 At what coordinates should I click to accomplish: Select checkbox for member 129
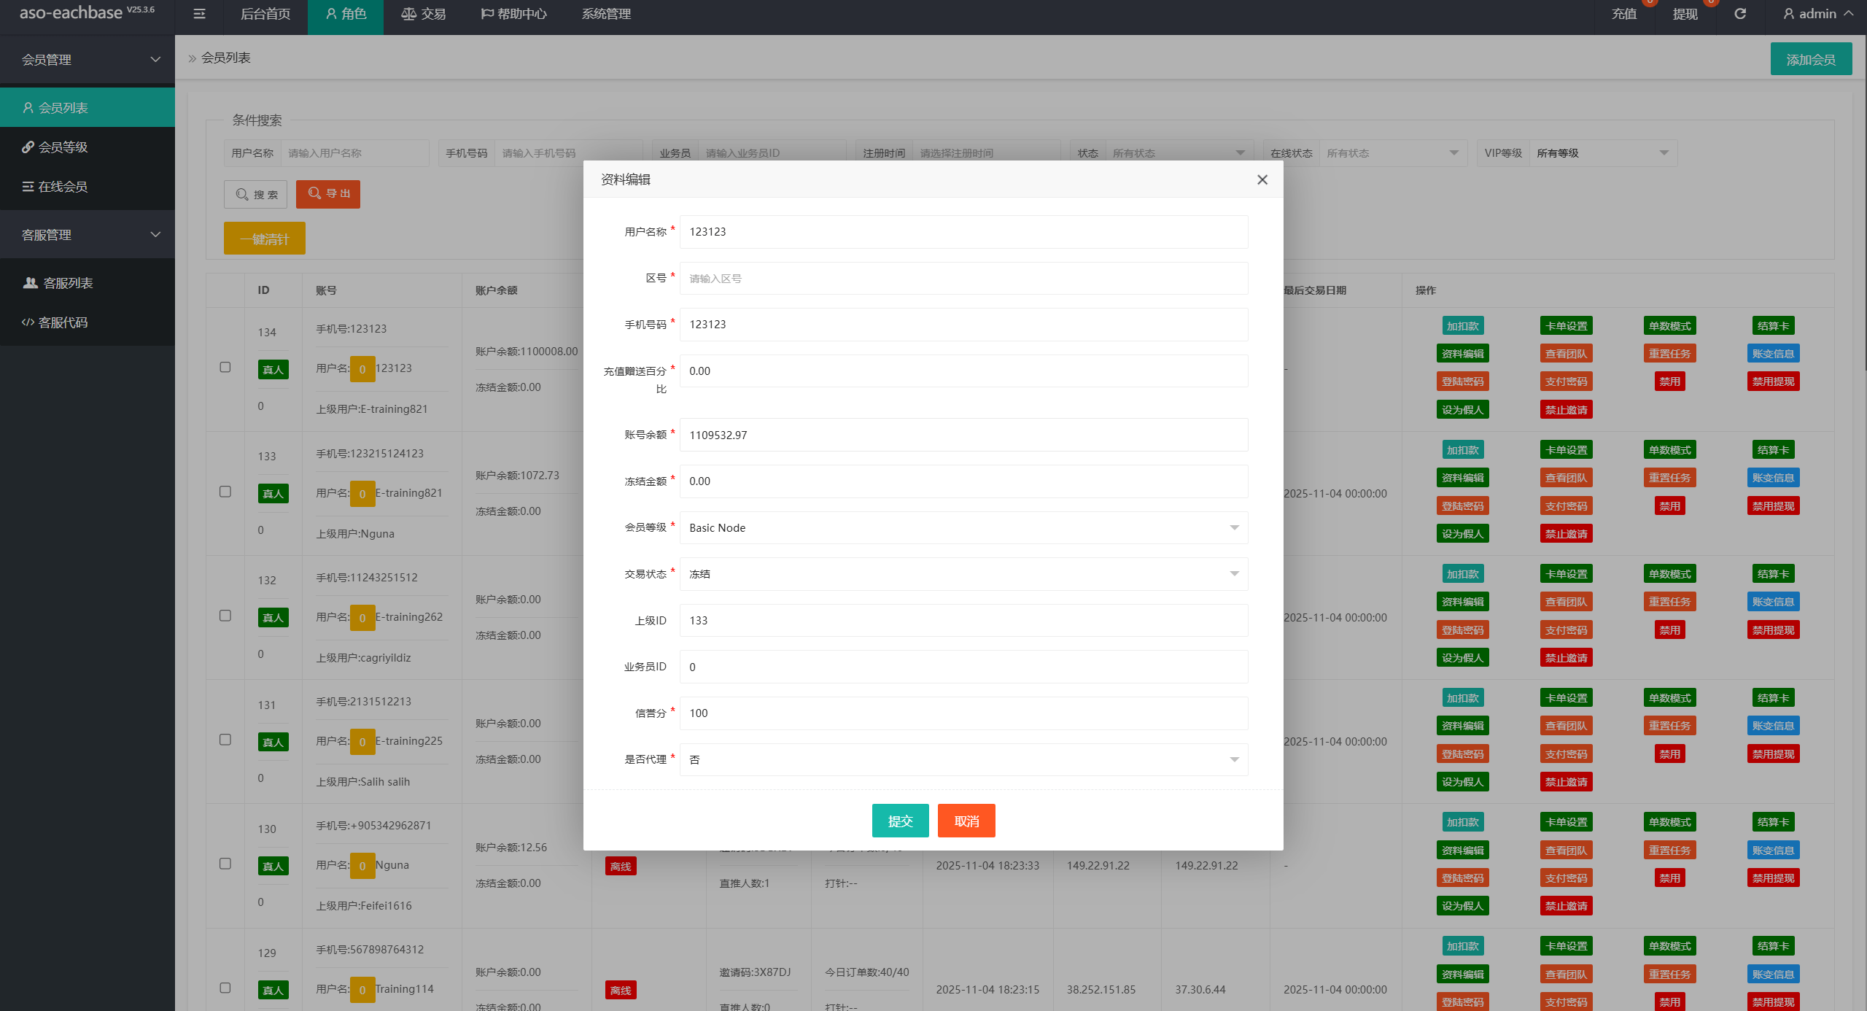[x=225, y=988]
